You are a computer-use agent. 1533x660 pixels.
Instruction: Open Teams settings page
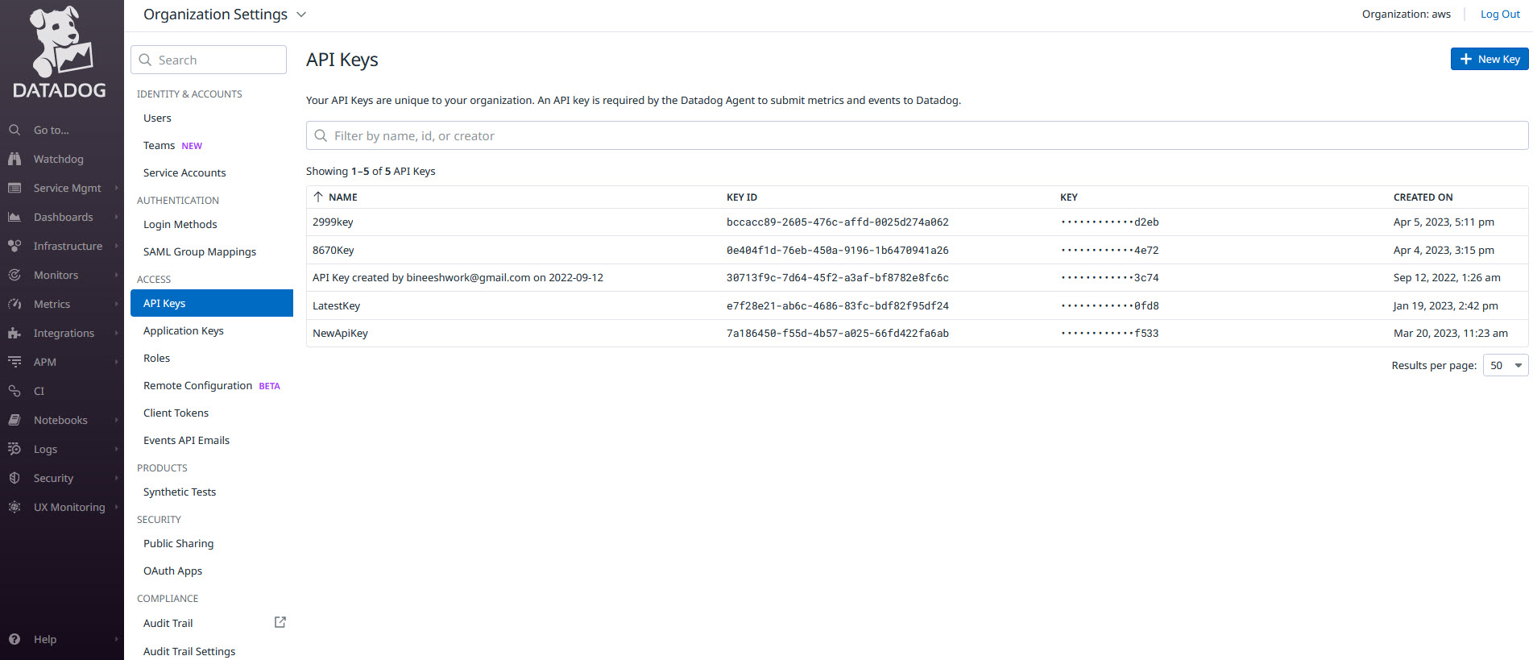pyautogui.click(x=159, y=145)
